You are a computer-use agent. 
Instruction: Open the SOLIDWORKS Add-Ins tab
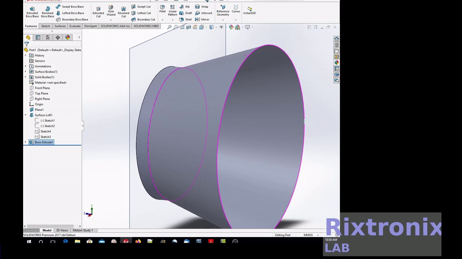pyautogui.click(x=115, y=26)
